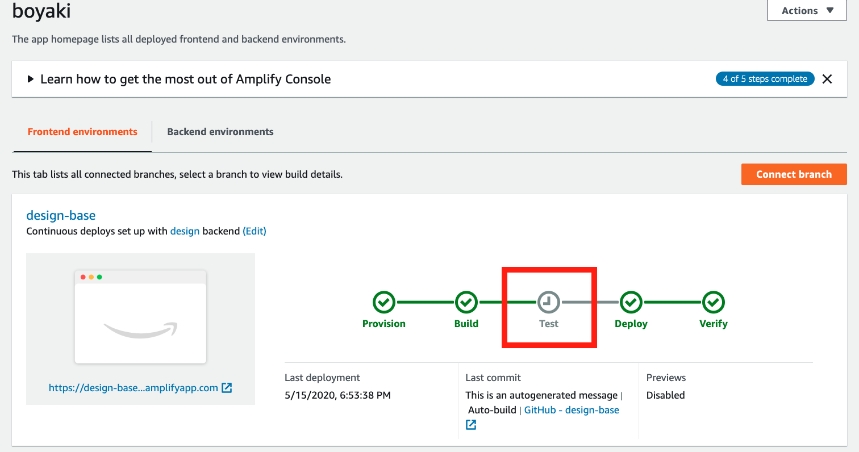Open the GitHub - design-base commit link

572,410
